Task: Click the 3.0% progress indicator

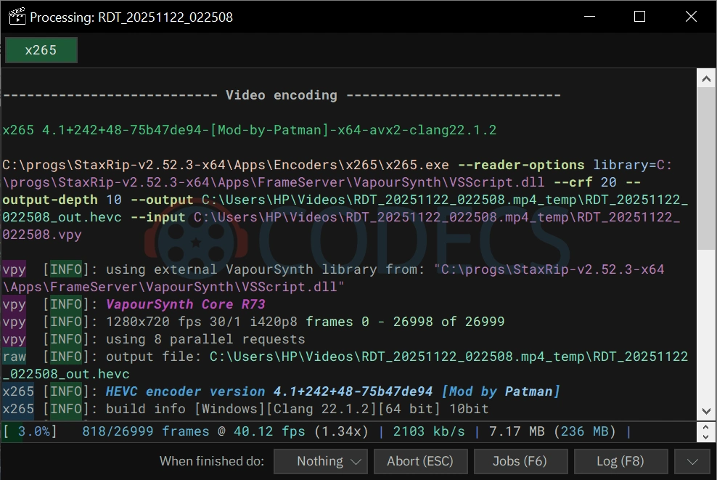Action: click(x=30, y=431)
